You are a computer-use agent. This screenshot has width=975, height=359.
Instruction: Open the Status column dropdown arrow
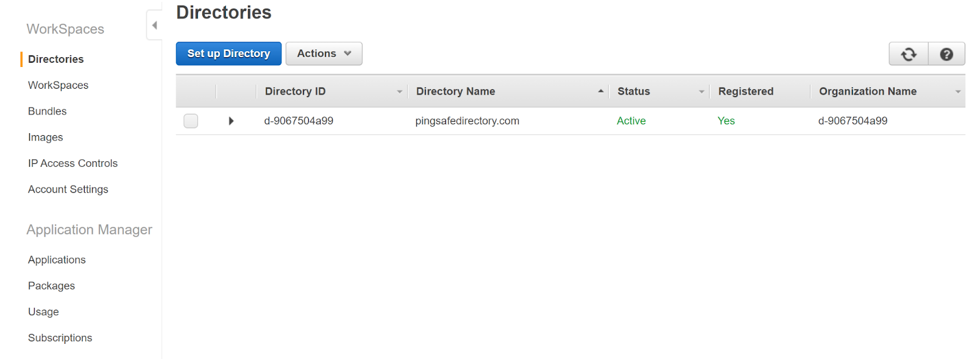(x=701, y=92)
